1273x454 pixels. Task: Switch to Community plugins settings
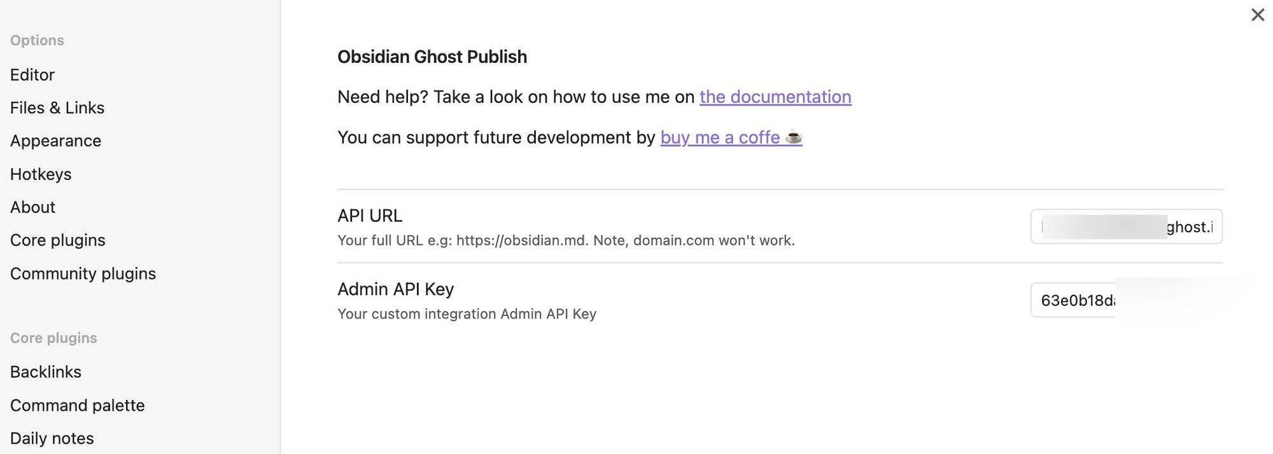(x=83, y=273)
